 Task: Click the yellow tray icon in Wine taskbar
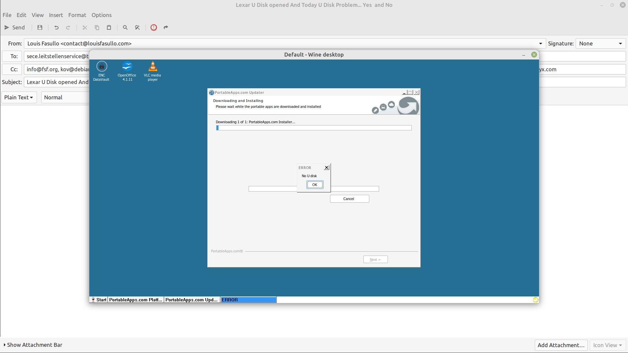coord(535,300)
